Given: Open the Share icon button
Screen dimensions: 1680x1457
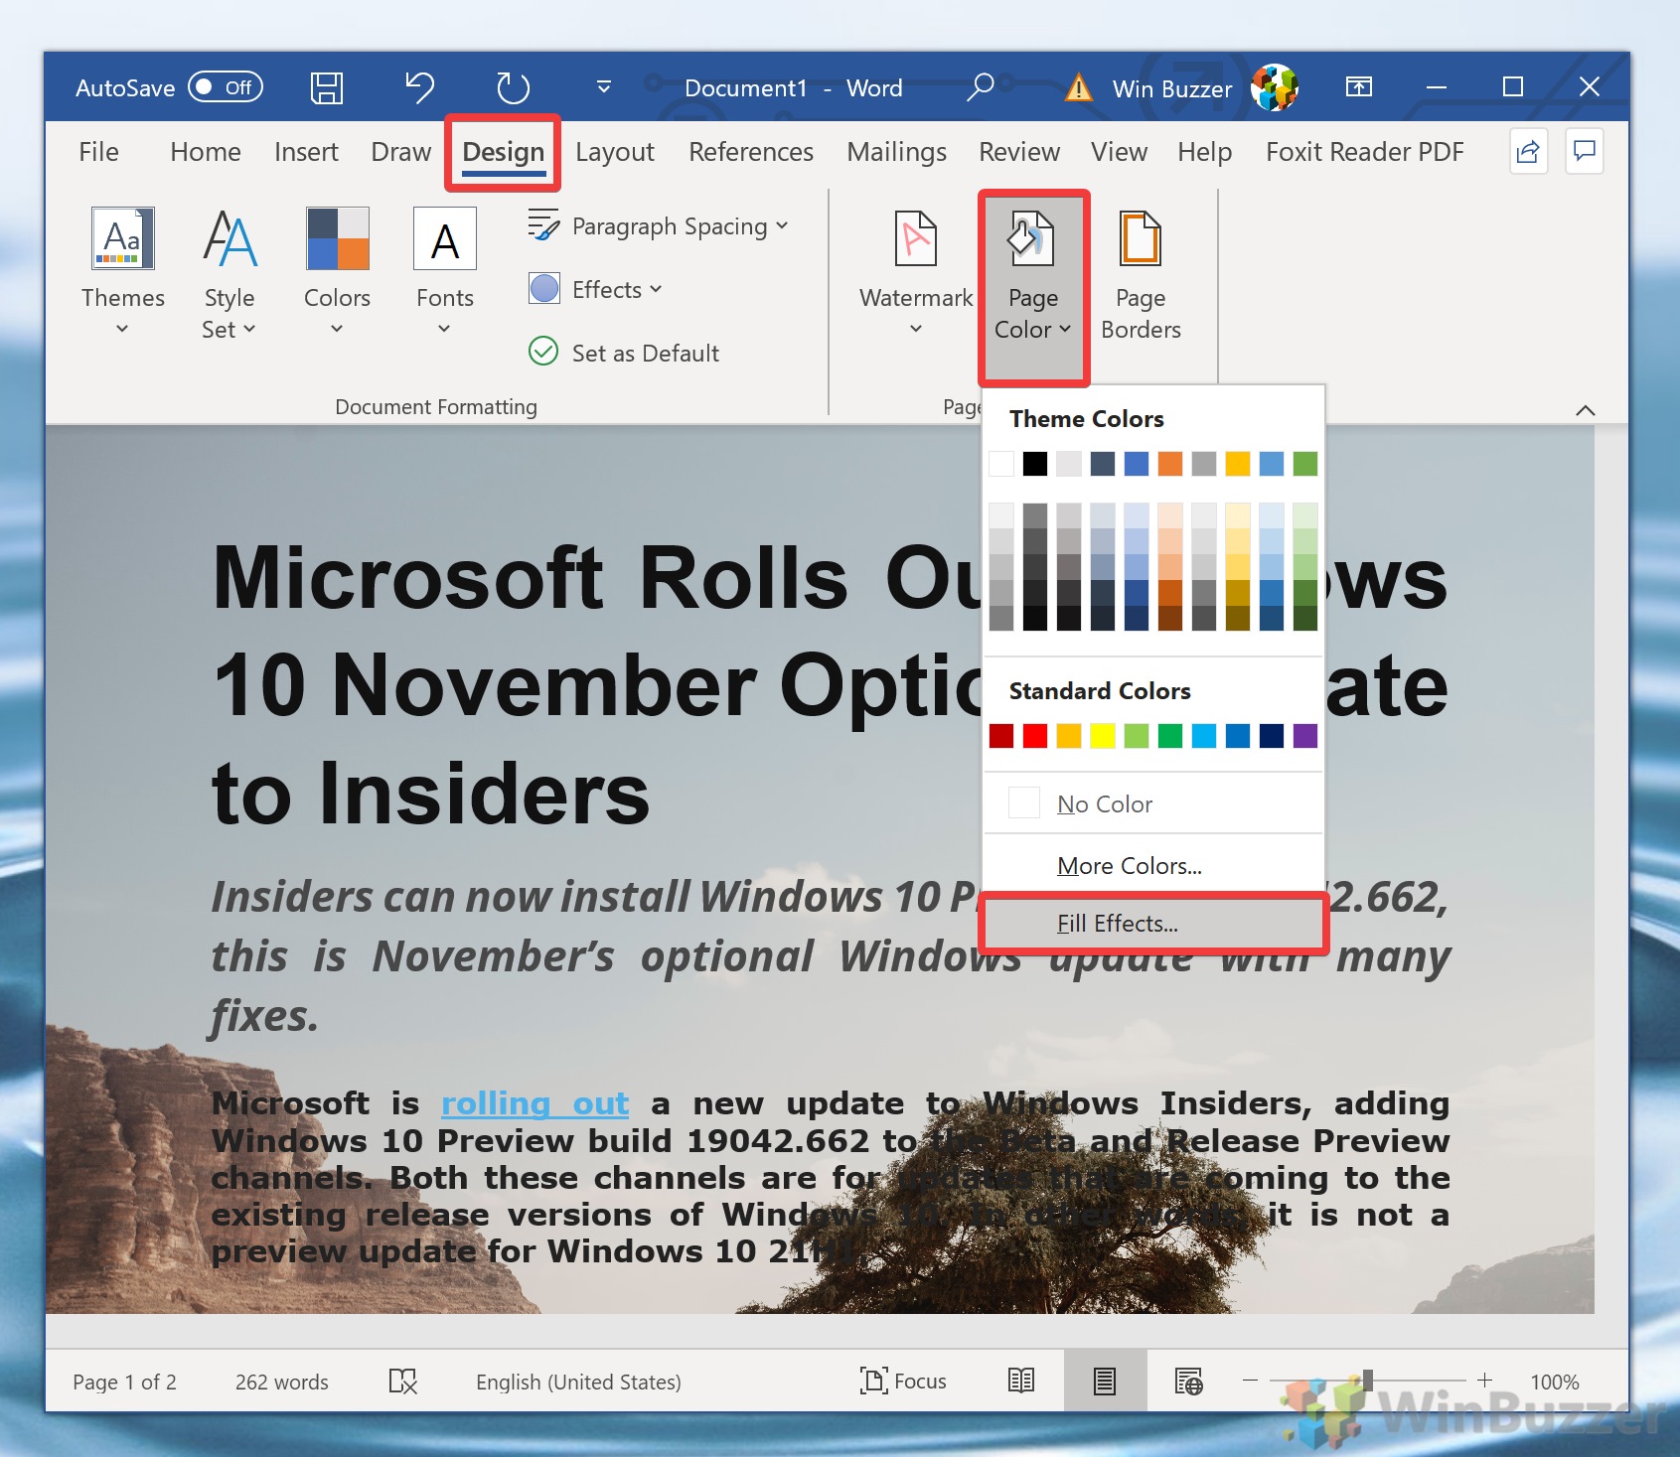Looking at the screenshot, I should point(1527,152).
